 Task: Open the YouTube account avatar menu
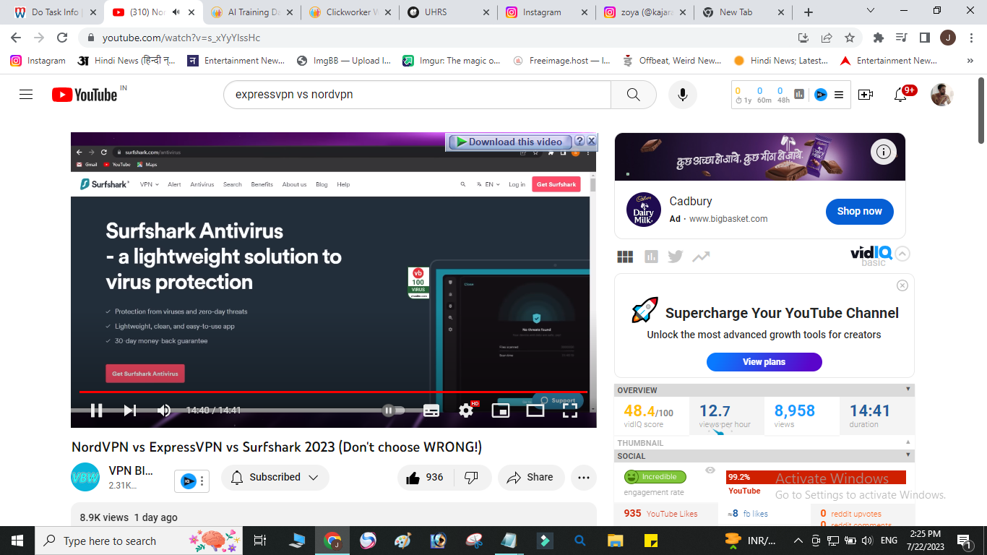click(x=941, y=95)
